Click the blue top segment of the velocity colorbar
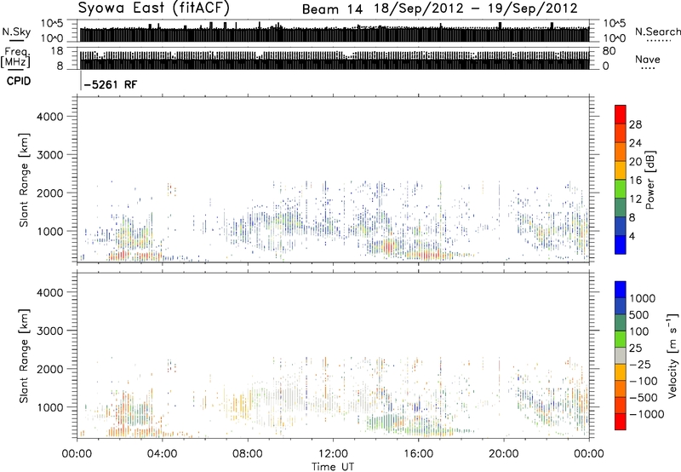The height and width of the screenshot is (472, 681). coord(621,290)
